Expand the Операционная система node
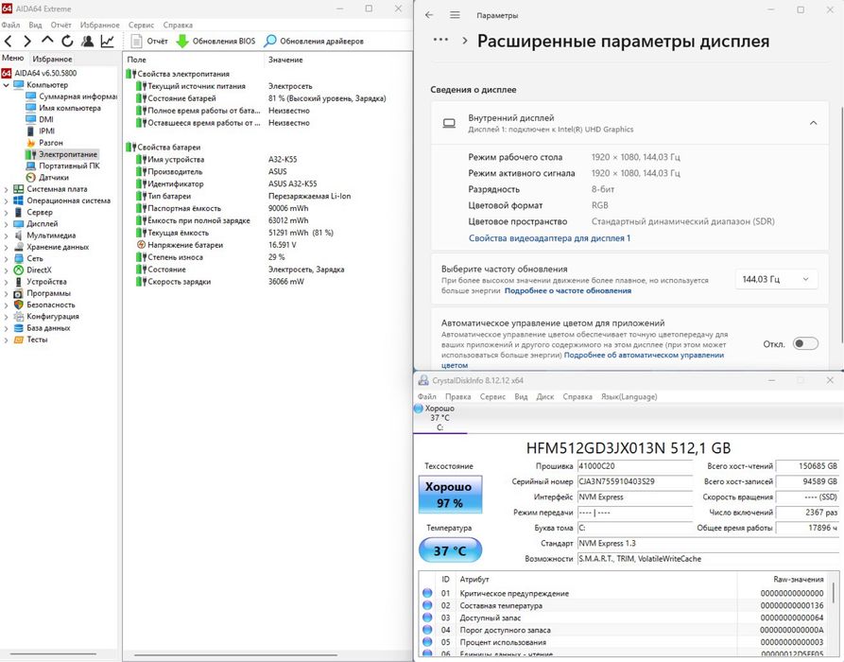The height and width of the screenshot is (662, 844). [6, 200]
